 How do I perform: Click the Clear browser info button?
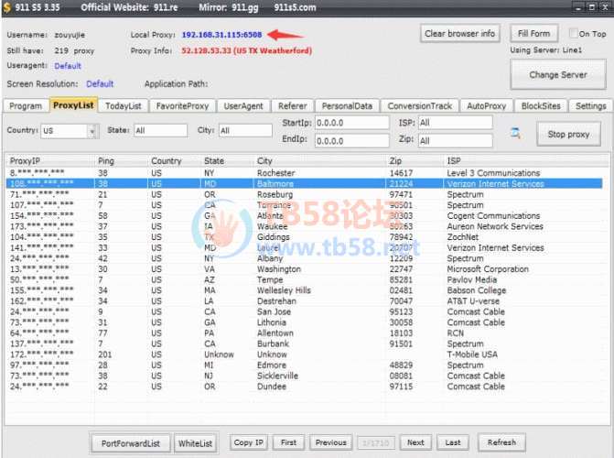click(459, 34)
